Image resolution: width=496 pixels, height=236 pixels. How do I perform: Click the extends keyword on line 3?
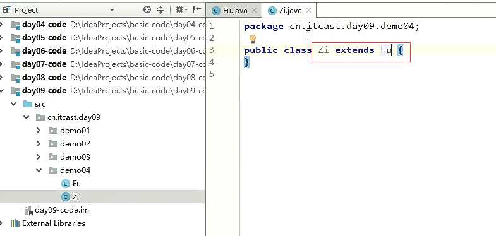354,50
